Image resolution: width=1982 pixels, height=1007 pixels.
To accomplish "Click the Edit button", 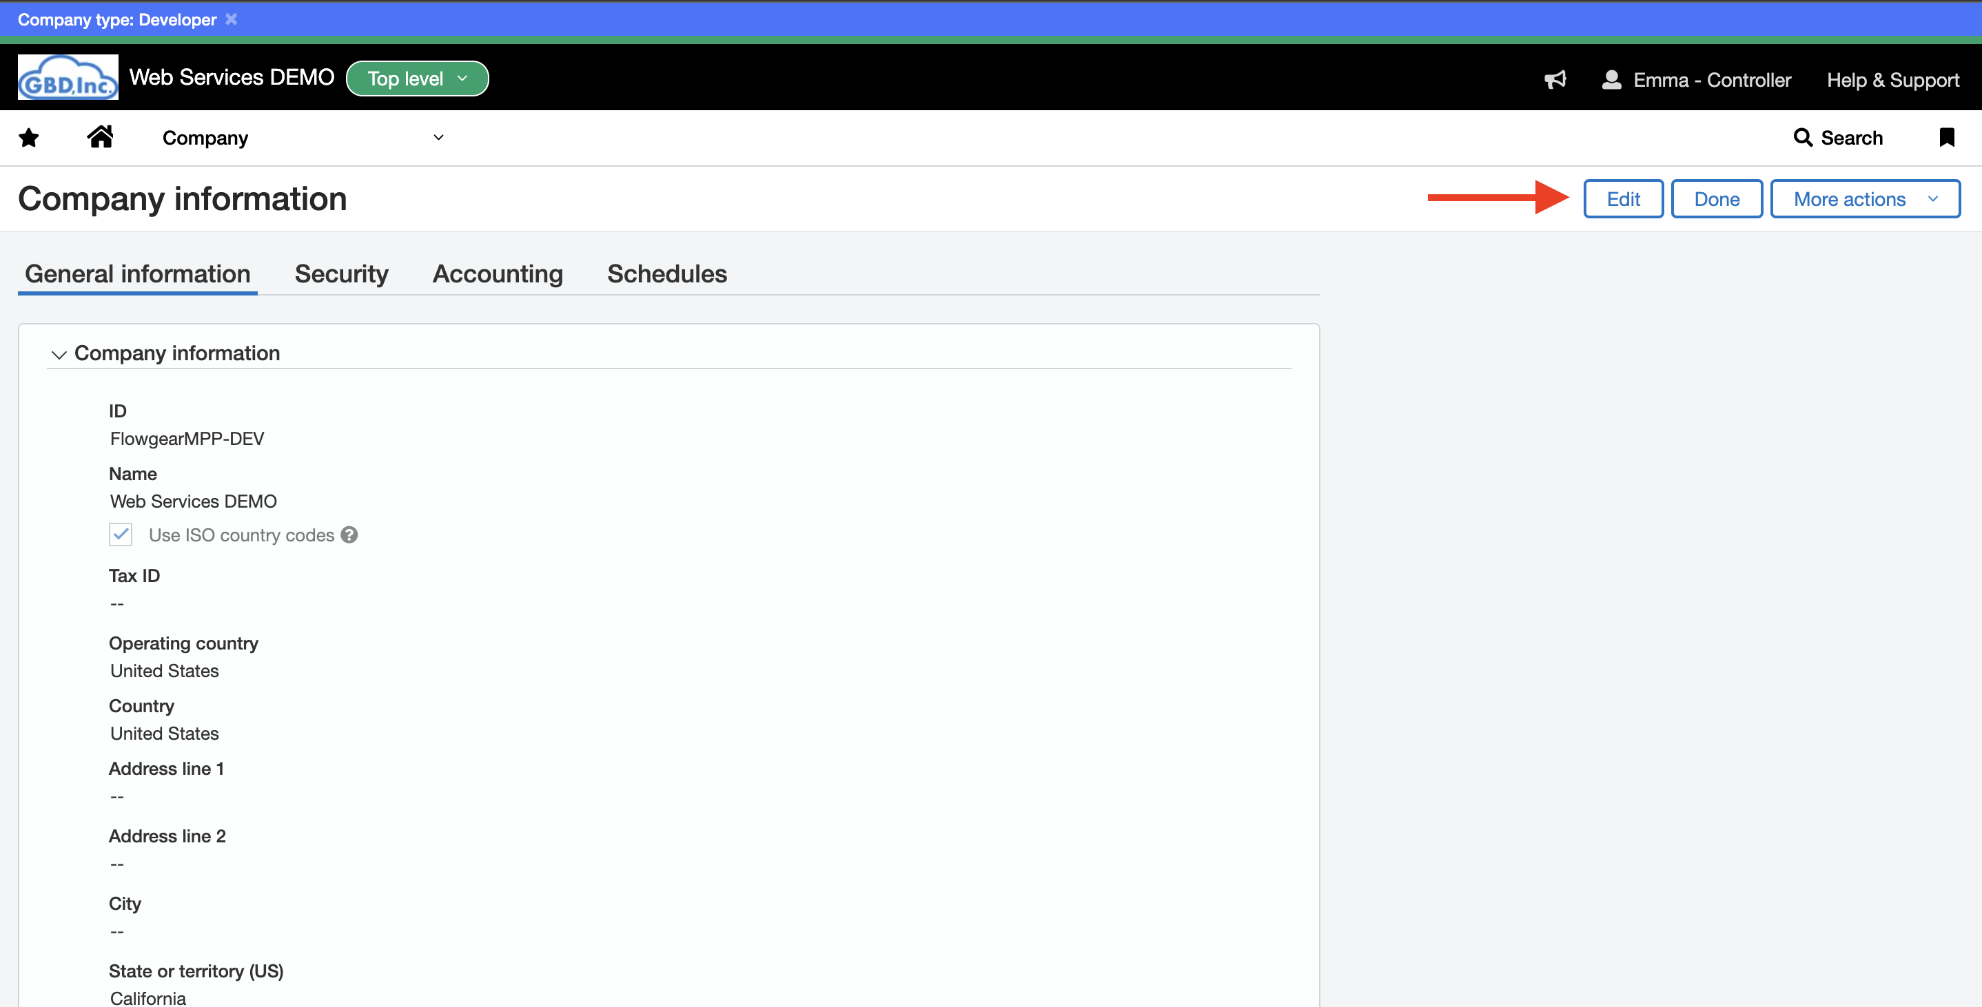I will (1623, 199).
